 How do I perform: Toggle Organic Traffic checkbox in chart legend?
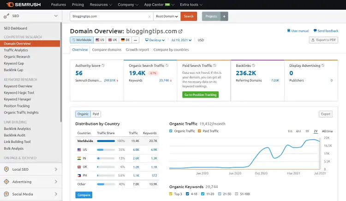click(x=171, y=131)
